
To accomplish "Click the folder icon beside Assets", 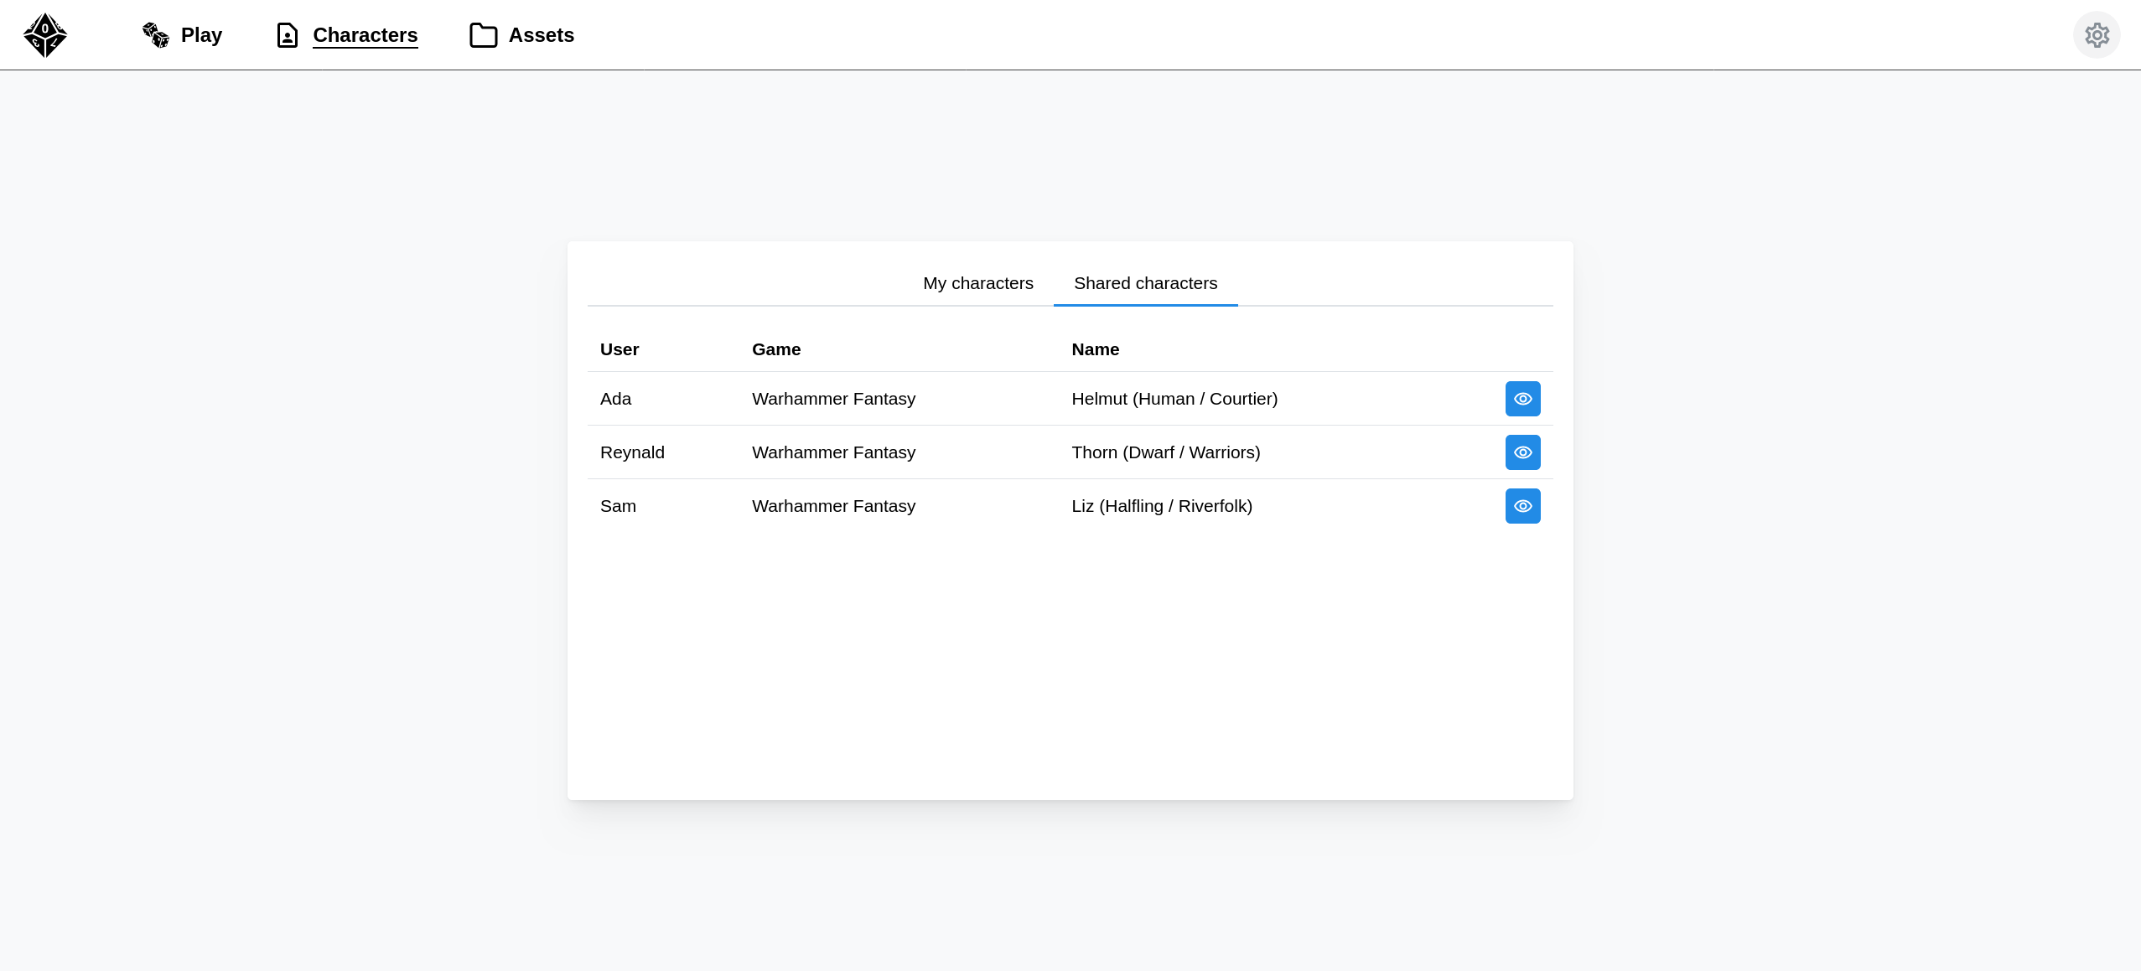I will pyautogui.click(x=484, y=35).
